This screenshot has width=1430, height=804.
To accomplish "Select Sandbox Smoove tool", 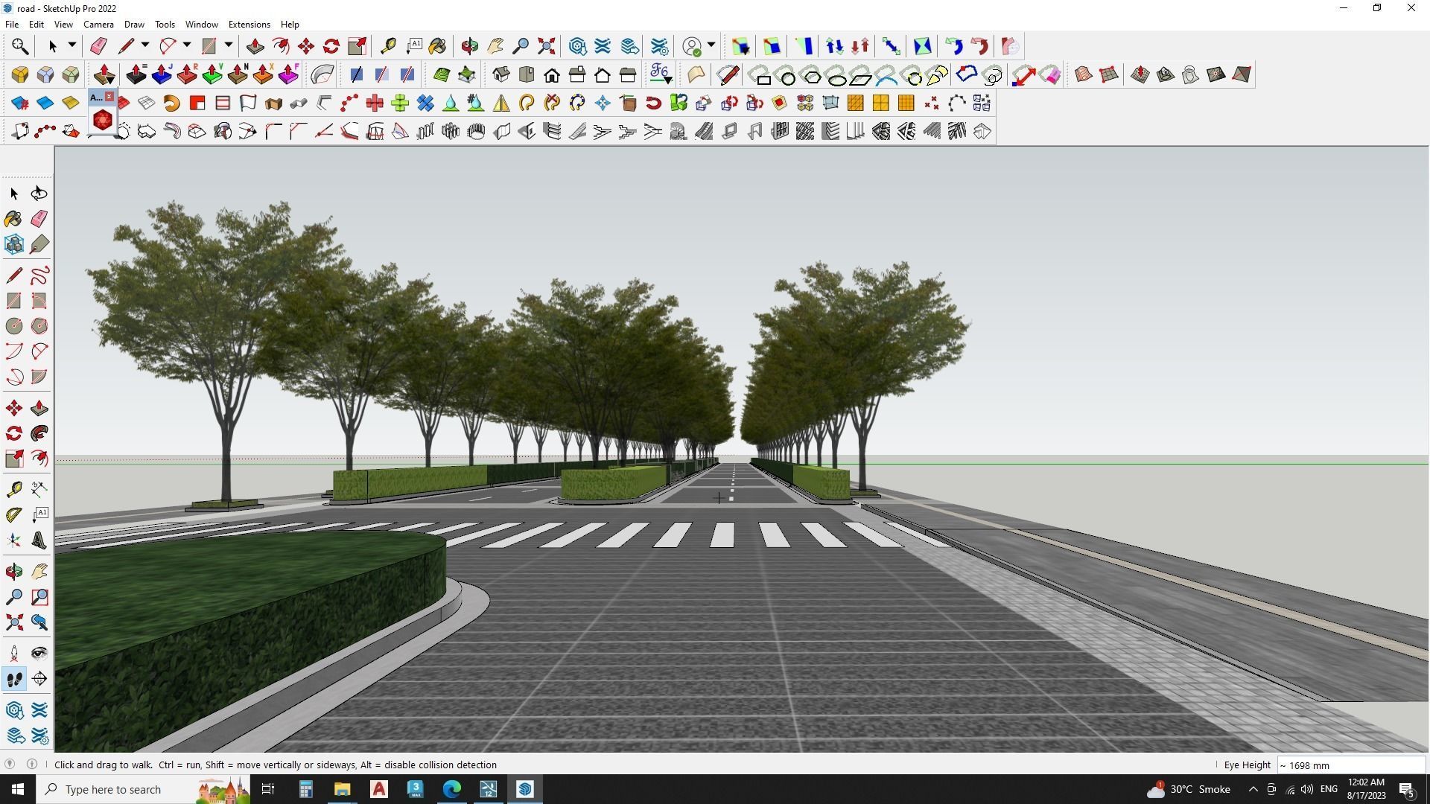I will click(x=1140, y=74).
